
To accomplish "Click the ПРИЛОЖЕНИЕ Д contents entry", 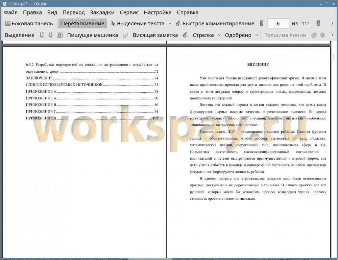I will (x=92, y=118).
